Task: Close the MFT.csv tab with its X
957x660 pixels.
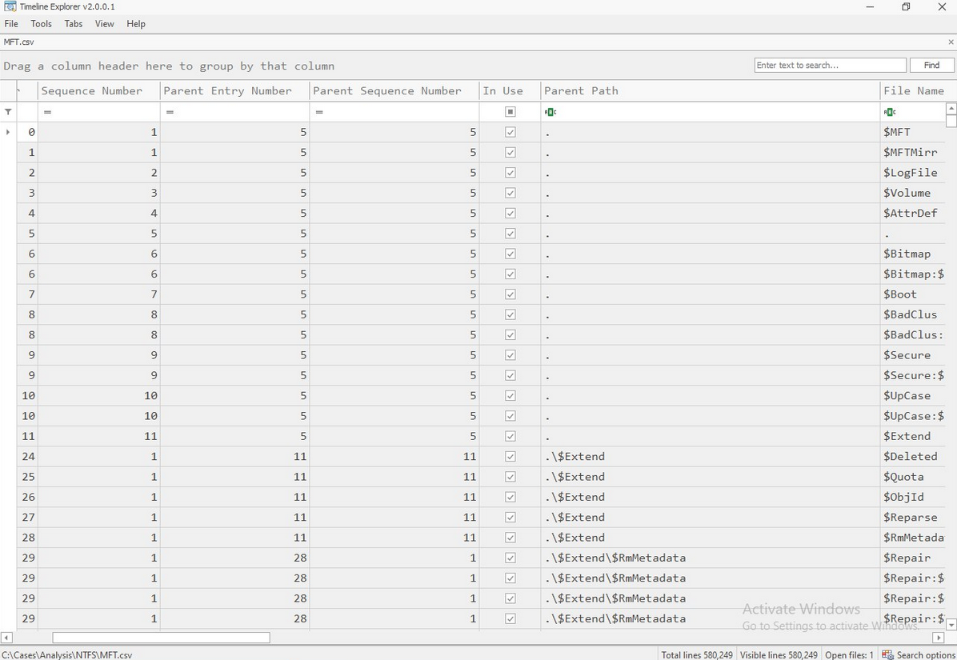Action: click(951, 42)
